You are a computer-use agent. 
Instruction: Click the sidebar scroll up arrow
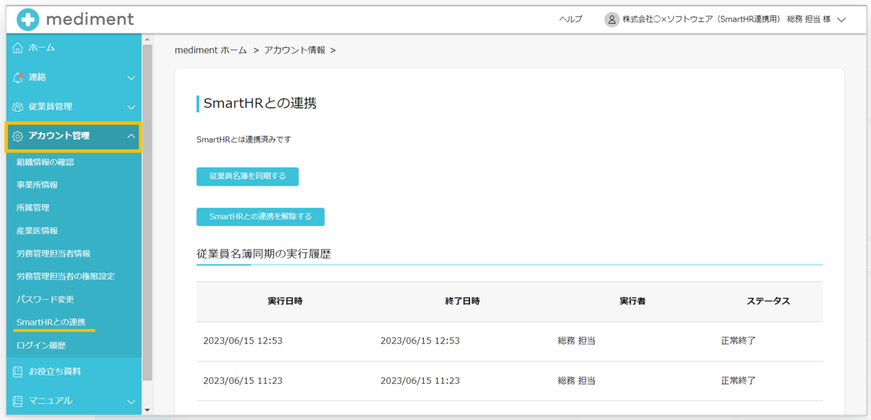click(147, 39)
